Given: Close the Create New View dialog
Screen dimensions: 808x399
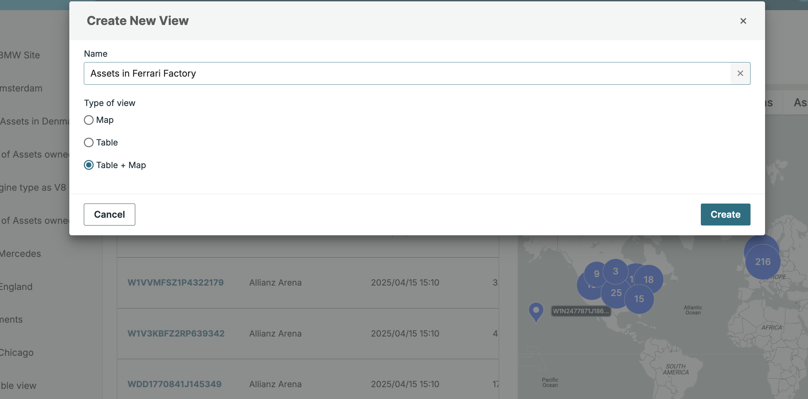Looking at the screenshot, I should pyautogui.click(x=743, y=21).
